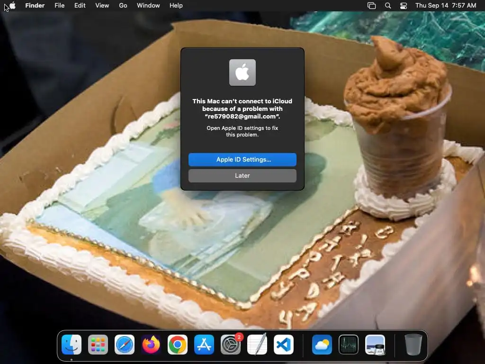Open the Help menu
The image size is (485, 364).
(176, 5)
